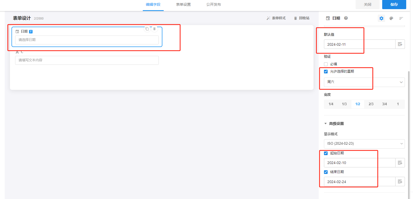
Task: Click the insert-variable icon beside 起始日期 input
Action: click(400, 163)
